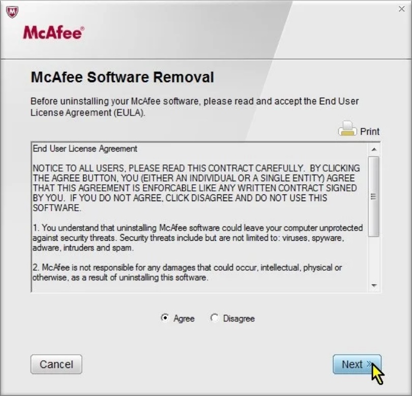
Task: Click the Disagree option label text
Action: (x=239, y=319)
